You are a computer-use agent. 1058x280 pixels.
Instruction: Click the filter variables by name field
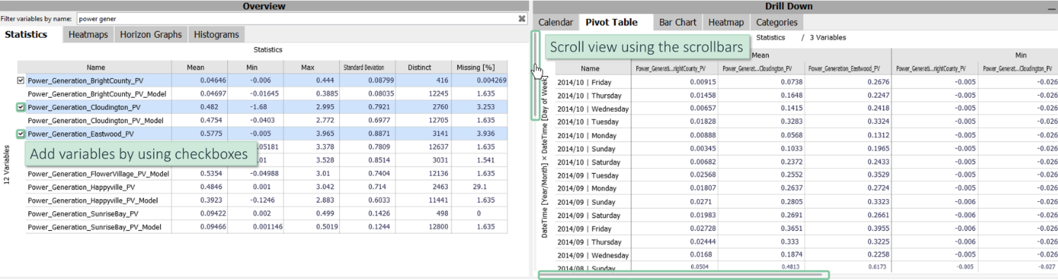coord(296,19)
